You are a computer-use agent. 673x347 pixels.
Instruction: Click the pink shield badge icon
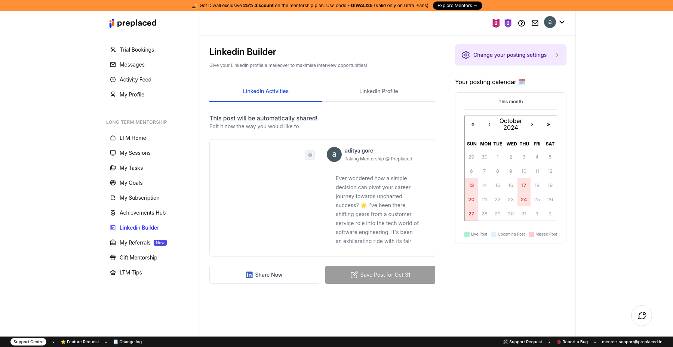click(x=496, y=23)
